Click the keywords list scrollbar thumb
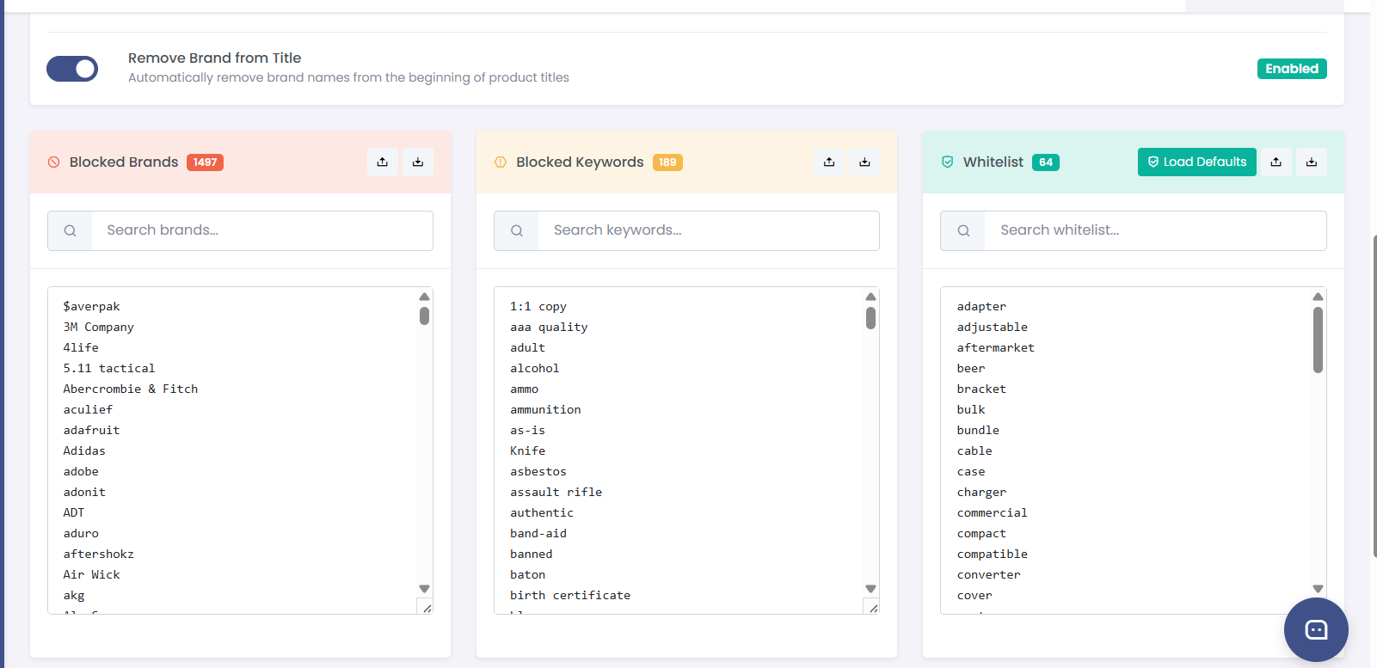This screenshot has height=668, width=1377. point(870,318)
